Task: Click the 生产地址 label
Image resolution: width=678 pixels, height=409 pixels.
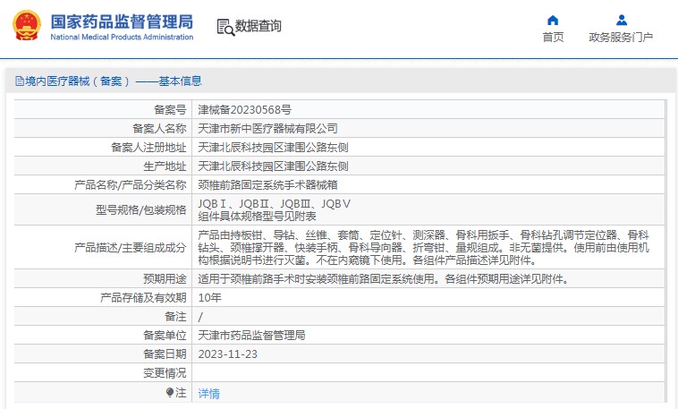Action: 165,166
